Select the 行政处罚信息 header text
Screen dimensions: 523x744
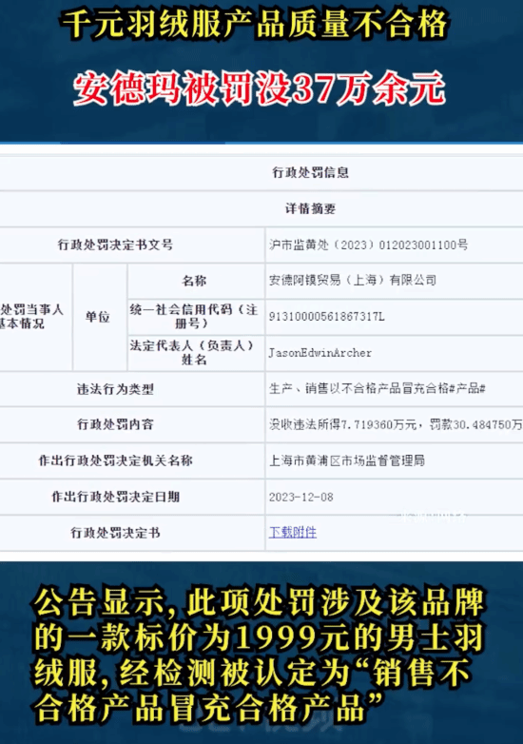pyautogui.click(x=311, y=172)
